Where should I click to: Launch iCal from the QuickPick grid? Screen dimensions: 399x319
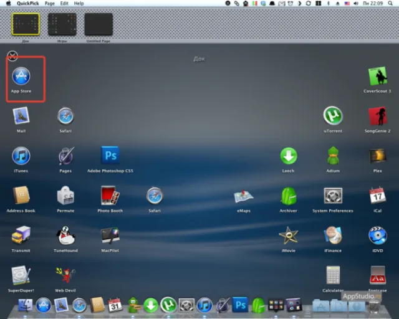(x=378, y=196)
